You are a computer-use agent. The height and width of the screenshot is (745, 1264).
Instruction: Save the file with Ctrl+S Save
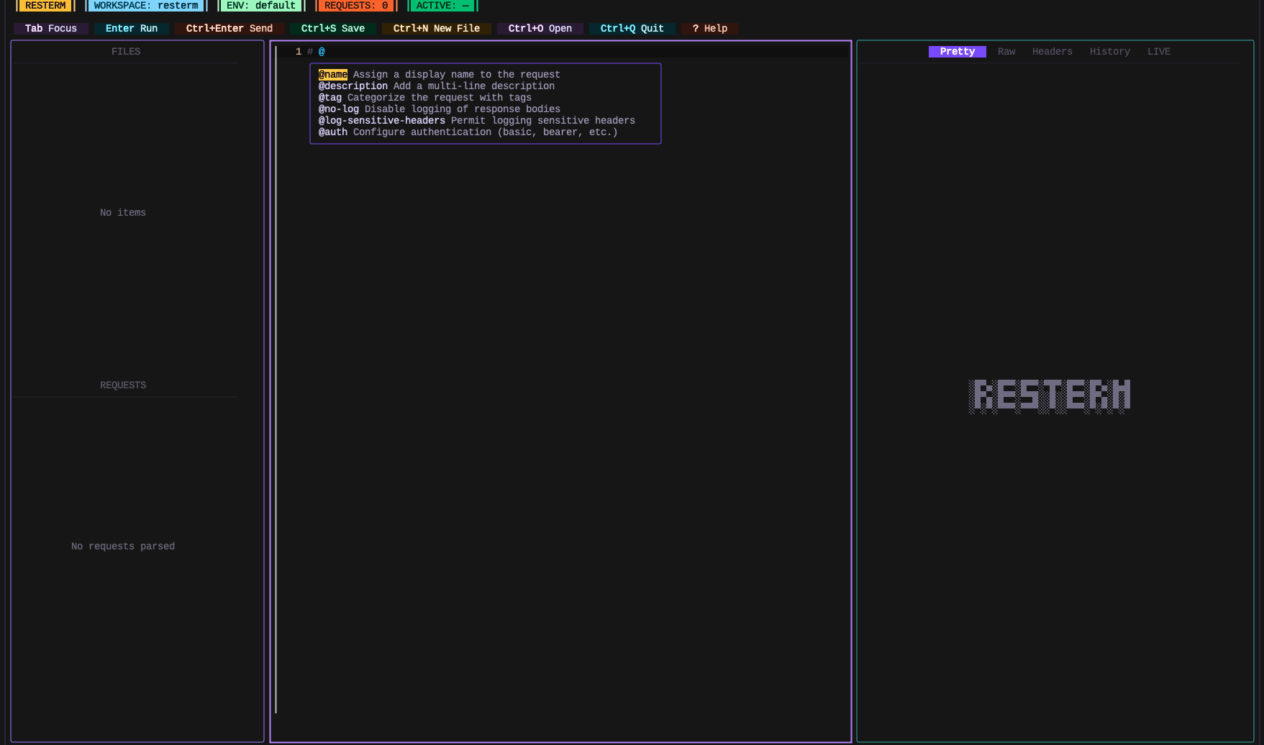point(332,28)
